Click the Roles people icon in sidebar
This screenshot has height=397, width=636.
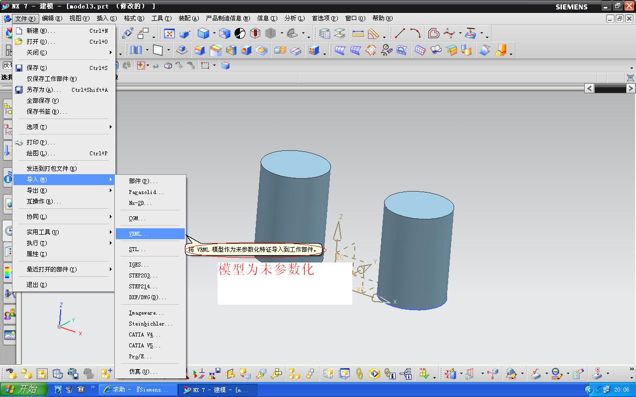pos(9,314)
